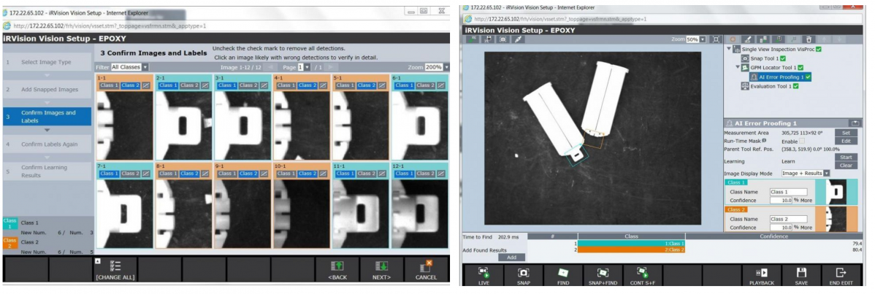This screenshot has height=294, width=875.
Task: Click the fit-to-window icon beside Zoom 50%
Action: (x=716, y=39)
